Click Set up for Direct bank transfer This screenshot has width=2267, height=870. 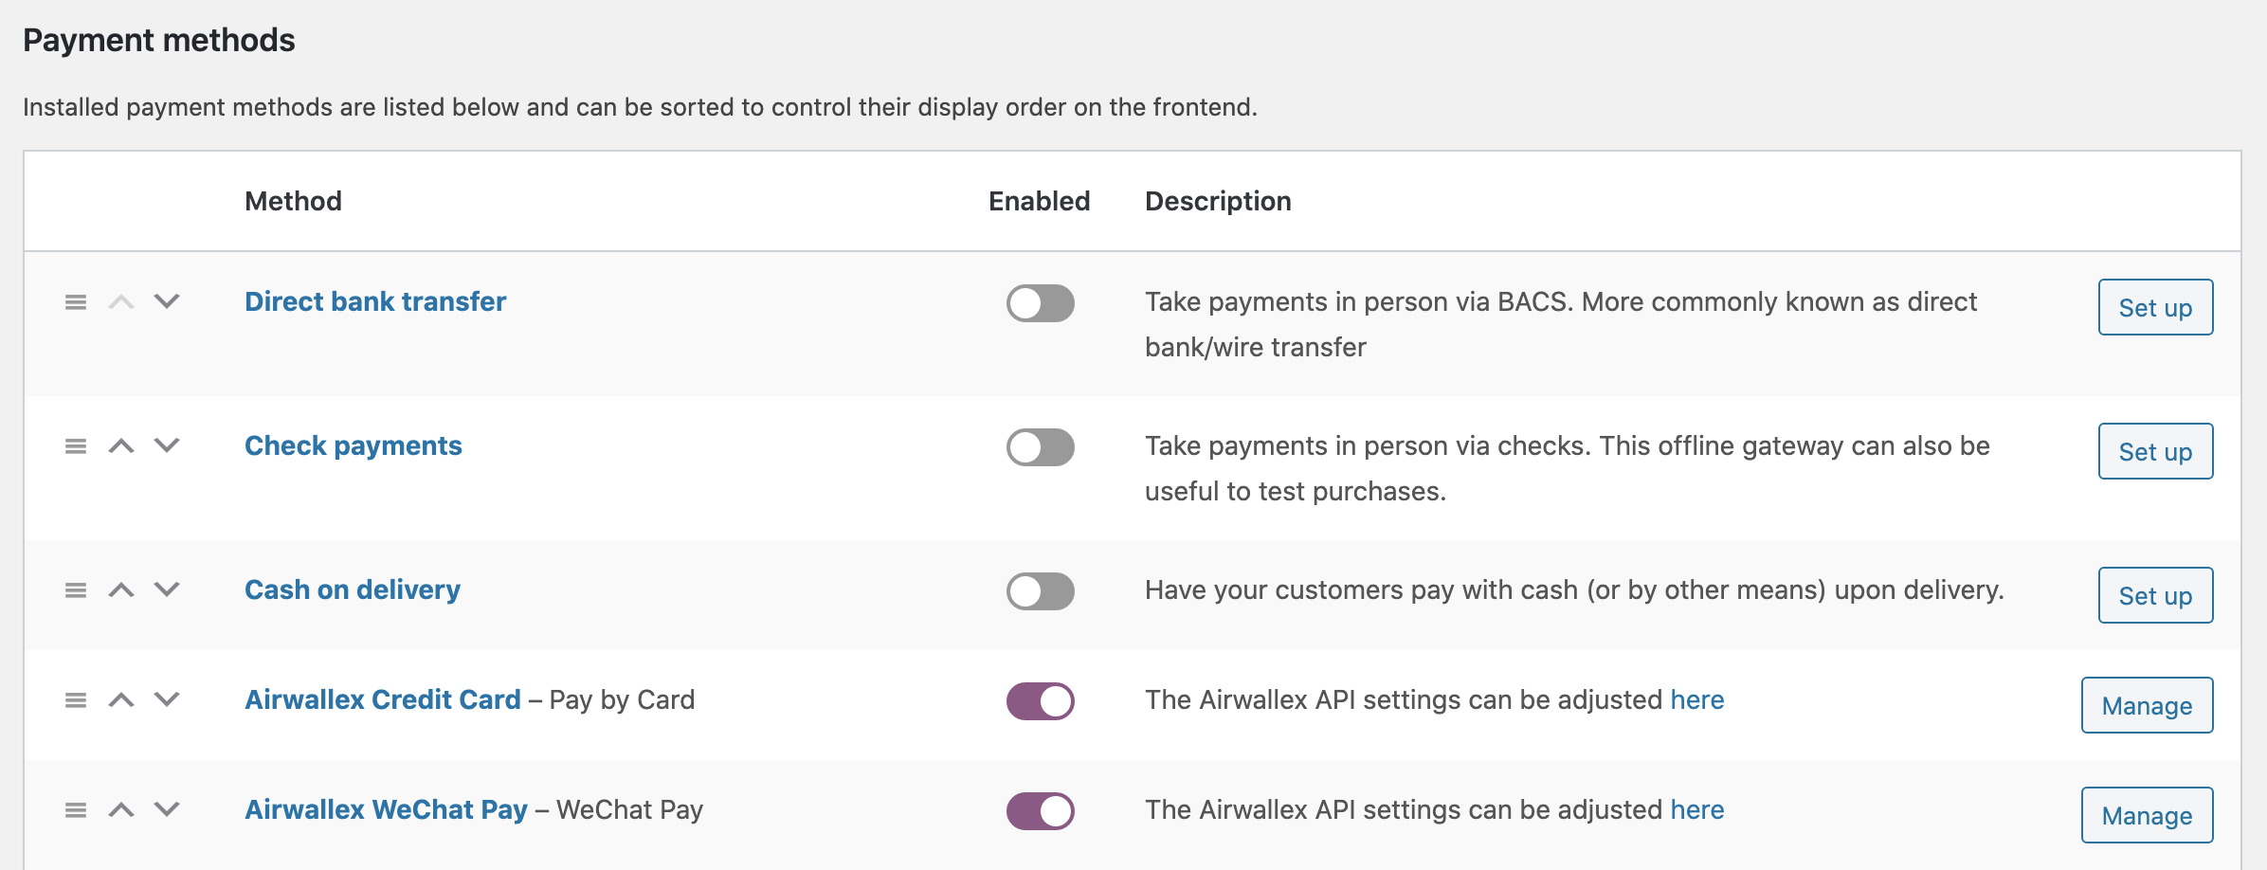tap(2155, 307)
